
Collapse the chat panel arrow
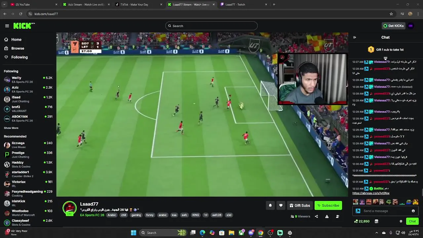355,37
